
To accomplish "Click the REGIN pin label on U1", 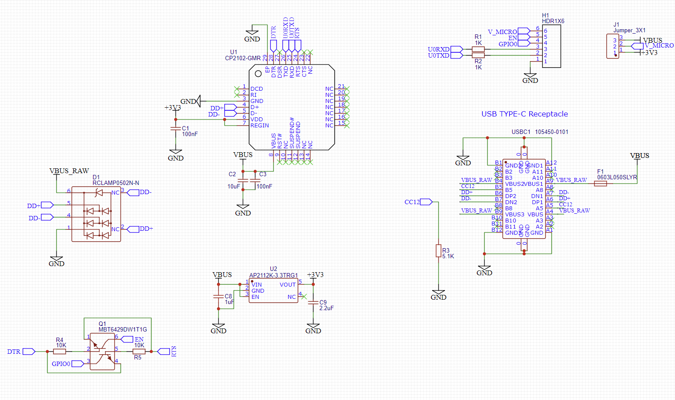I will click(x=260, y=126).
